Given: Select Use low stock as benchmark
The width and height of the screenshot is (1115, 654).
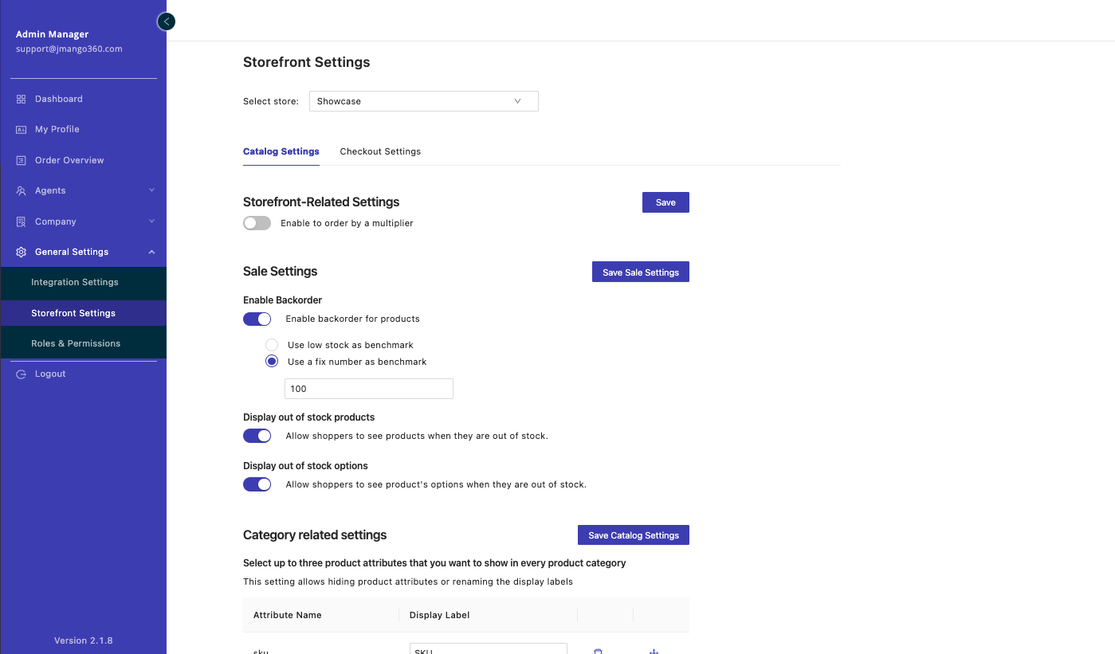Looking at the screenshot, I should pyautogui.click(x=272, y=345).
